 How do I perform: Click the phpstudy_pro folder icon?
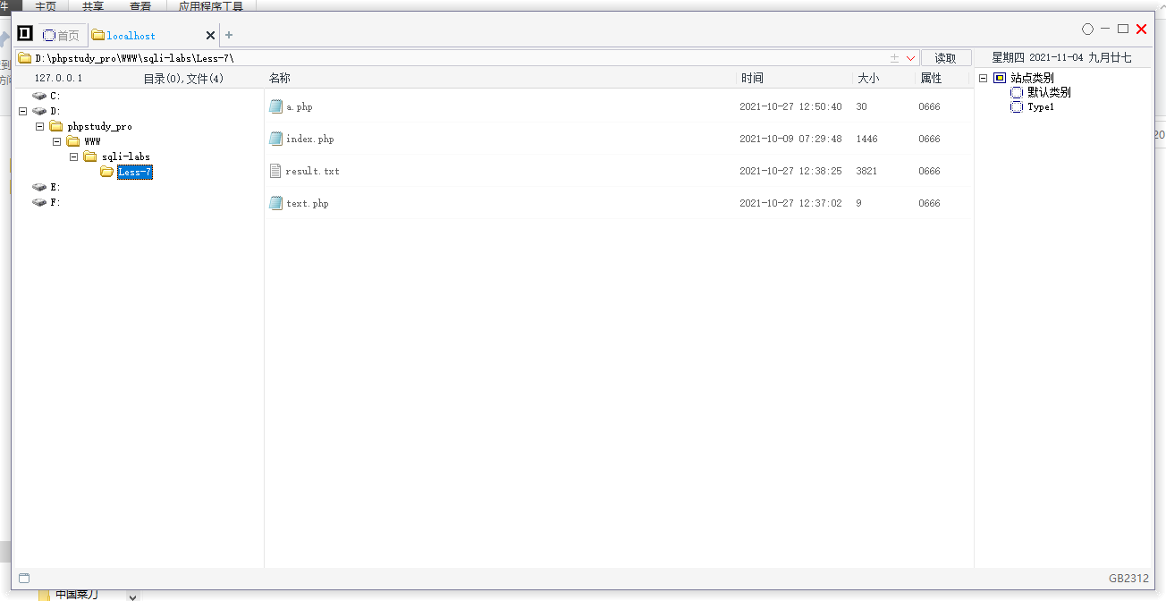(x=56, y=126)
